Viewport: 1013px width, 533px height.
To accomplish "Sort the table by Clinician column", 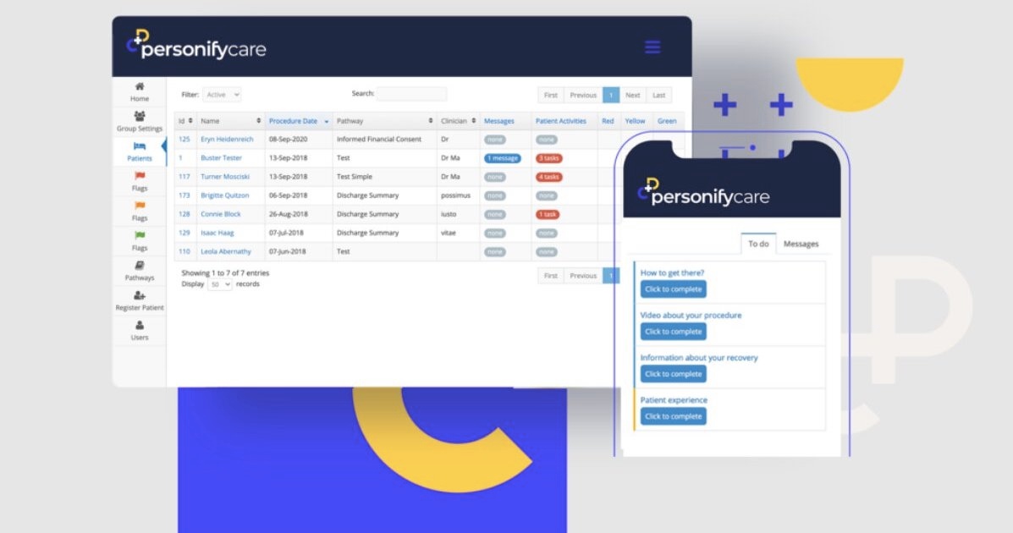I will (x=458, y=121).
